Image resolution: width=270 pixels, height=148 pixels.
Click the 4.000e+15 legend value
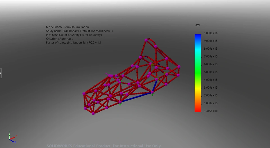211,80
